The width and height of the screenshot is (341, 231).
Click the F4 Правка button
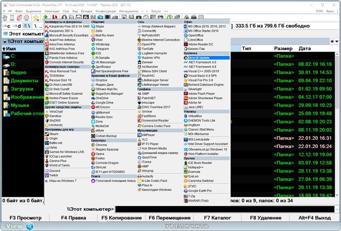74,218
